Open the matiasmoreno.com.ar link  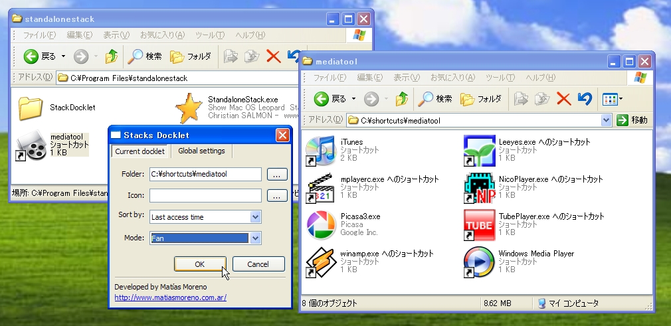click(170, 297)
